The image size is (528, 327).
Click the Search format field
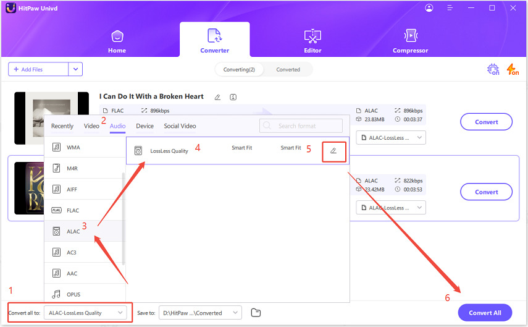pos(301,125)
